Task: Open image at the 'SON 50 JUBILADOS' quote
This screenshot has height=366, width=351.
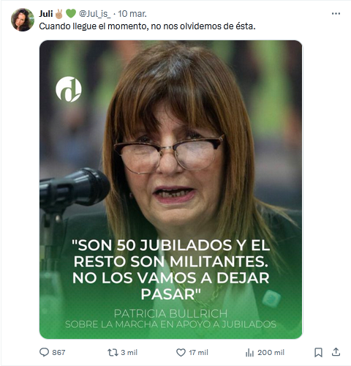Action: click(x=171, y=269)
